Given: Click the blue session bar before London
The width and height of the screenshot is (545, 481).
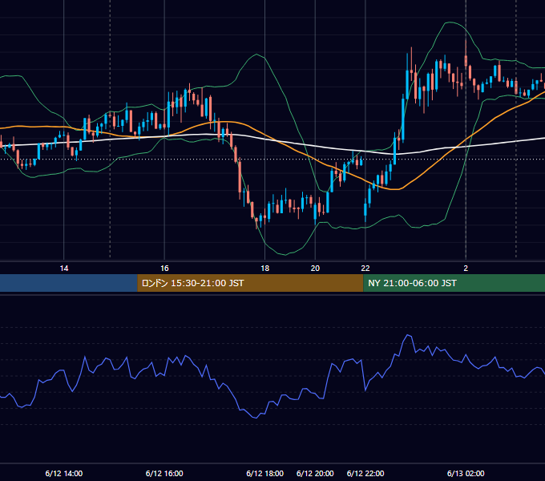Looking at the screenshot, I should pyautogui.click(x=69, y=283).
